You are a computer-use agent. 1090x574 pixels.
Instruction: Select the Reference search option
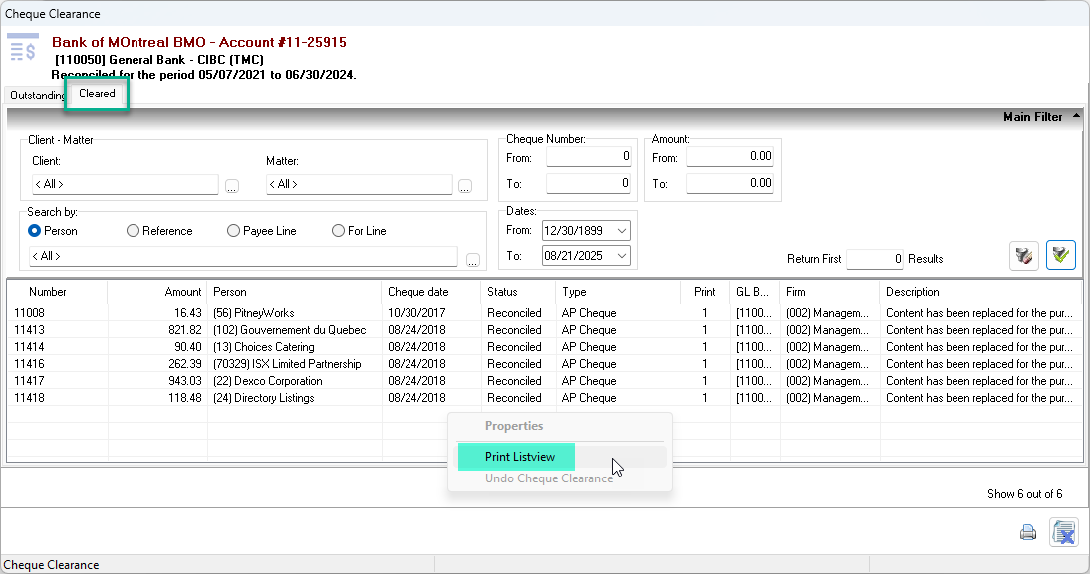(159, 231)
